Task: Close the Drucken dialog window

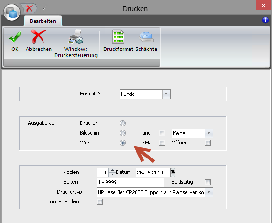Action: tap(263, 5)
